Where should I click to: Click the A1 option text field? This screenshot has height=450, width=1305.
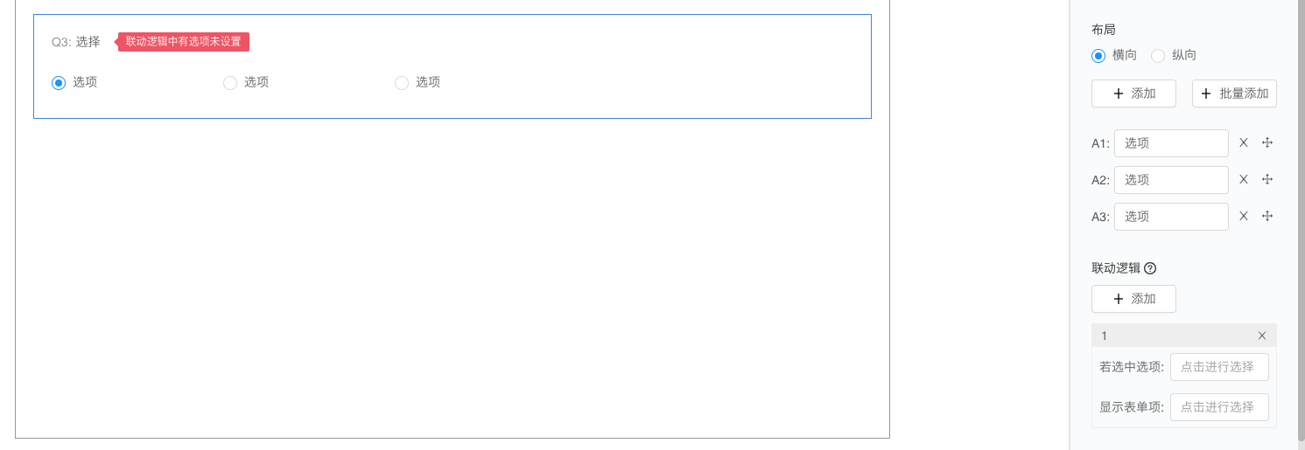1171,143
